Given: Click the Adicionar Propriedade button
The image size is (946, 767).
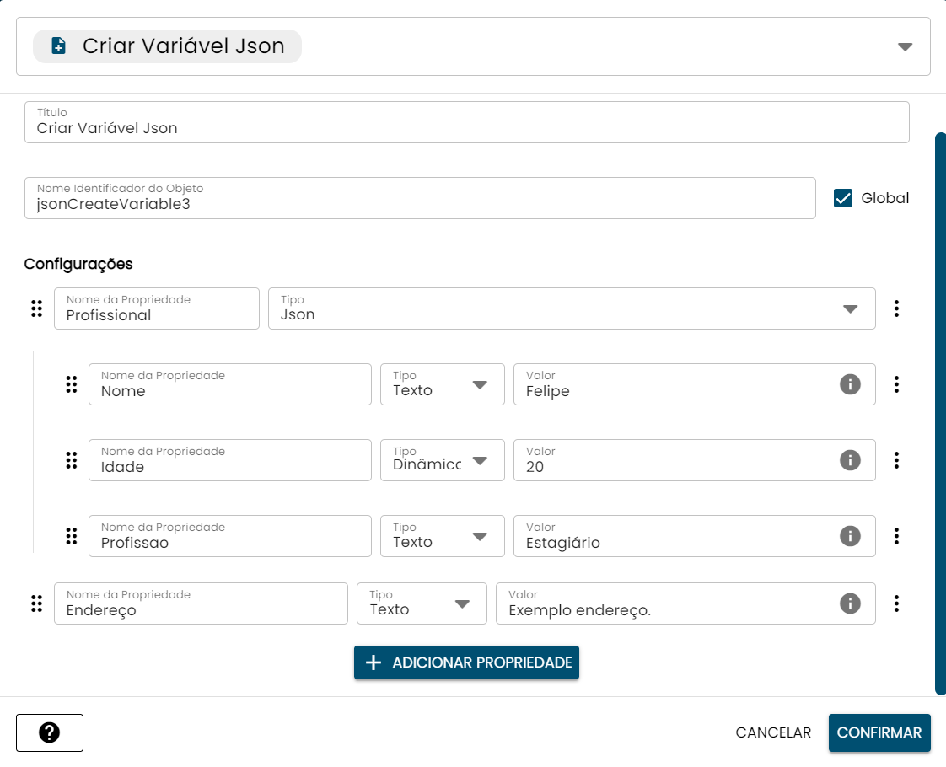Looking at the screenshot, I should (466, 662).
